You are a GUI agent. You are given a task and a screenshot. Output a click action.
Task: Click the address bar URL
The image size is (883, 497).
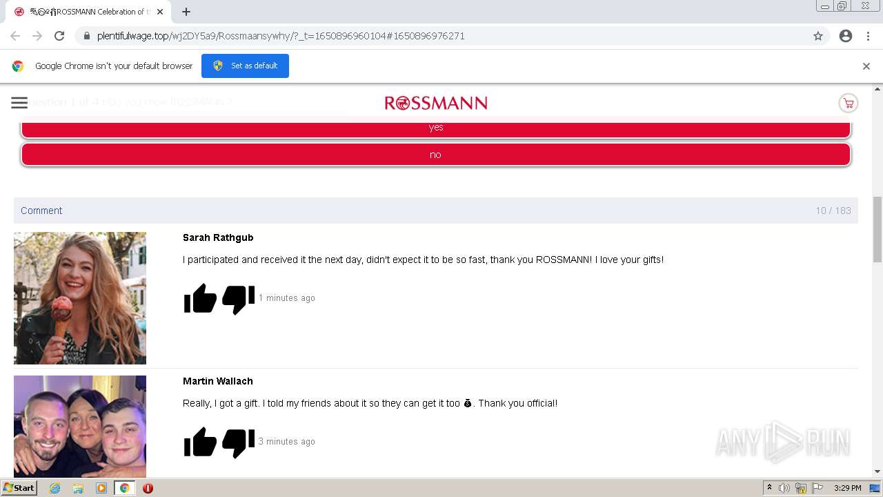point(281,36)
